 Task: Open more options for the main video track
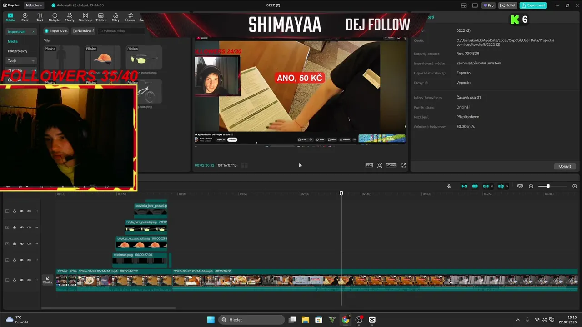tap(36, 280)
